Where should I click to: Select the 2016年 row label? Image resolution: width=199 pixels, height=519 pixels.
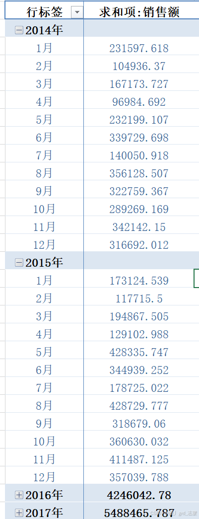(x=44, y=495)
